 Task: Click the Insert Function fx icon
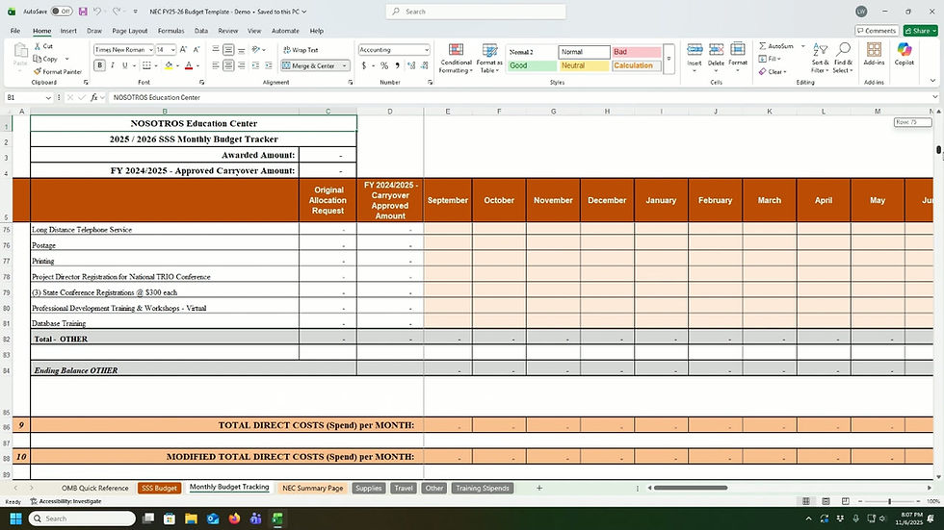click(94, 97)
